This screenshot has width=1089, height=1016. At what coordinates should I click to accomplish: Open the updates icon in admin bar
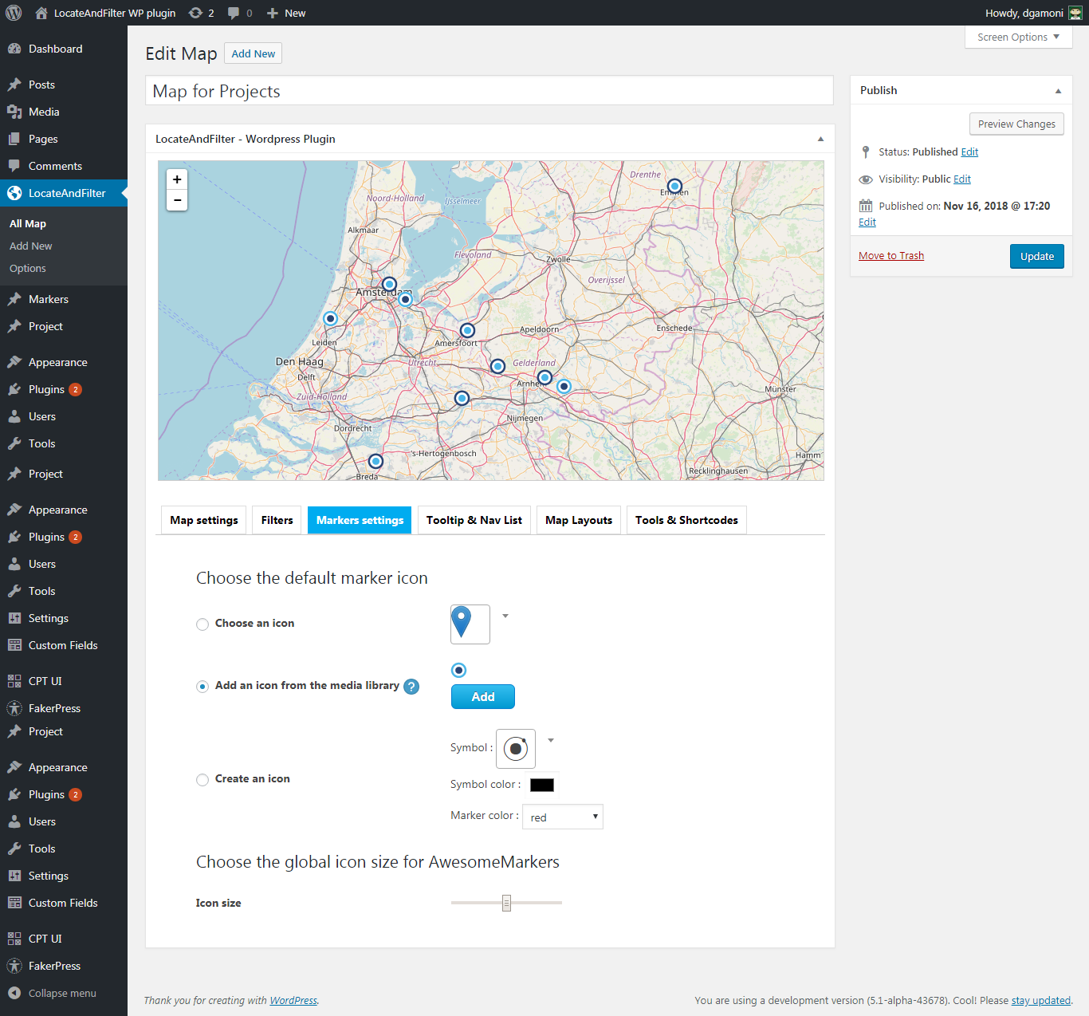point(196,13)
